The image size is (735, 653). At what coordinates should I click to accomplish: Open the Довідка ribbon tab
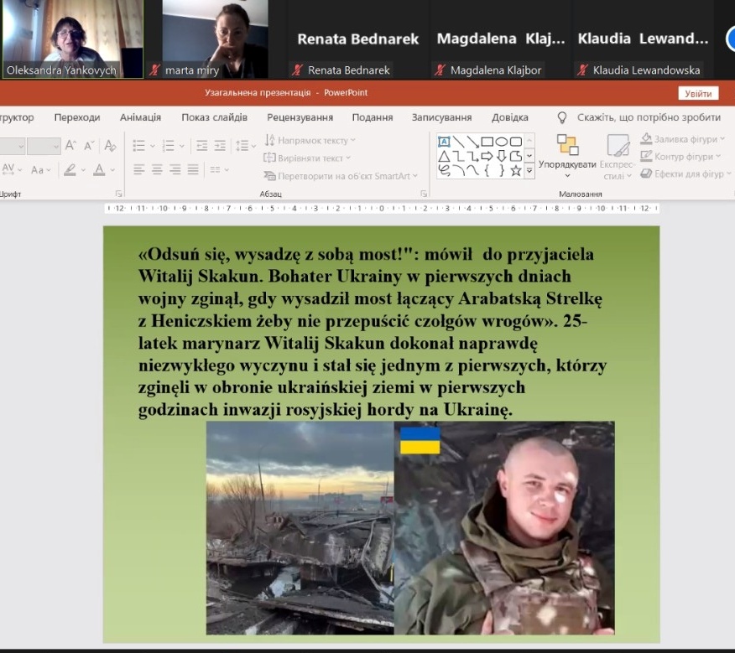[x=509, y=117]
